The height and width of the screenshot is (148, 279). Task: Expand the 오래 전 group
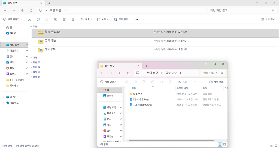point(31,77)
